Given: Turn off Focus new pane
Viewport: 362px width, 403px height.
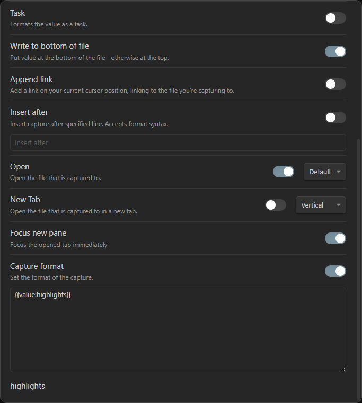Looking at the screenshot, I should (335, 238).
